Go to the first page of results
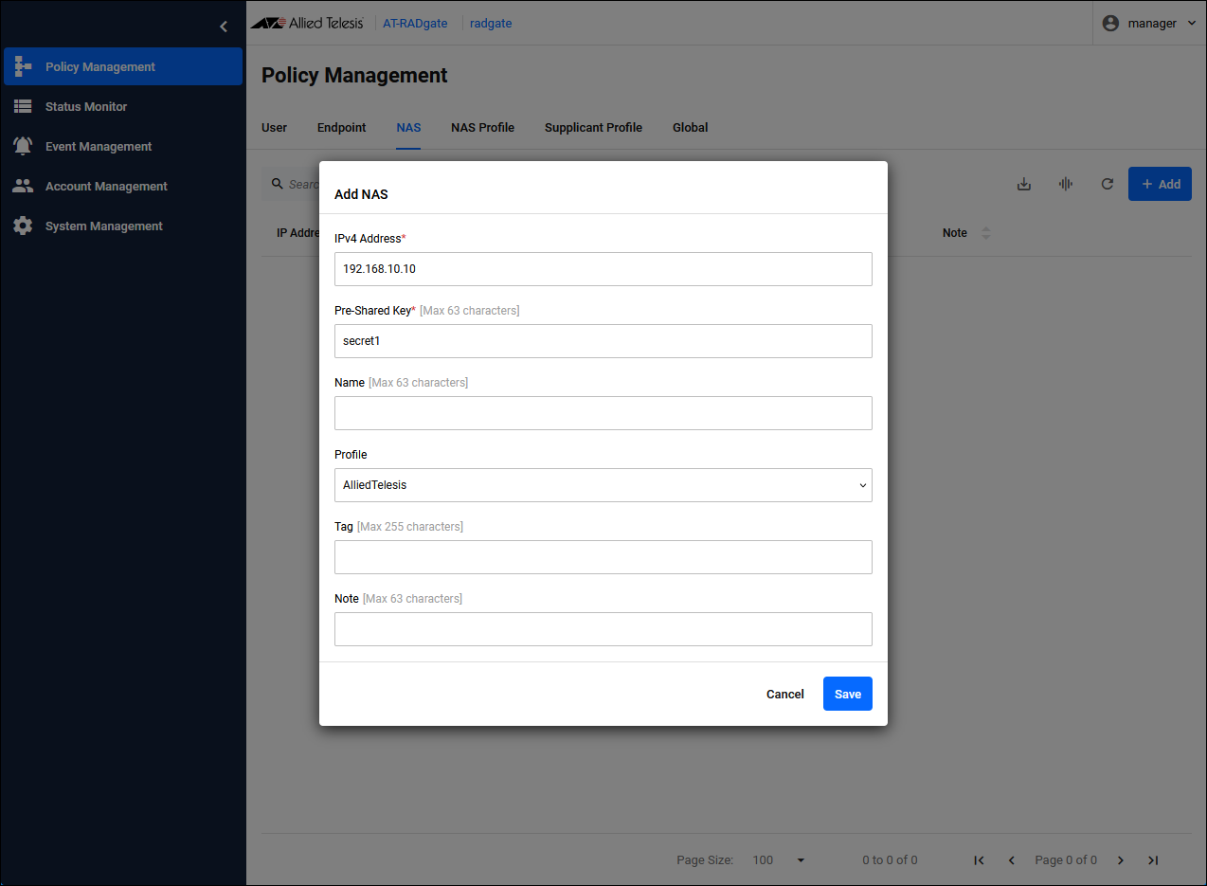Image resolution: width=1207 pixels, height=886 pixels. click(979, 860)
